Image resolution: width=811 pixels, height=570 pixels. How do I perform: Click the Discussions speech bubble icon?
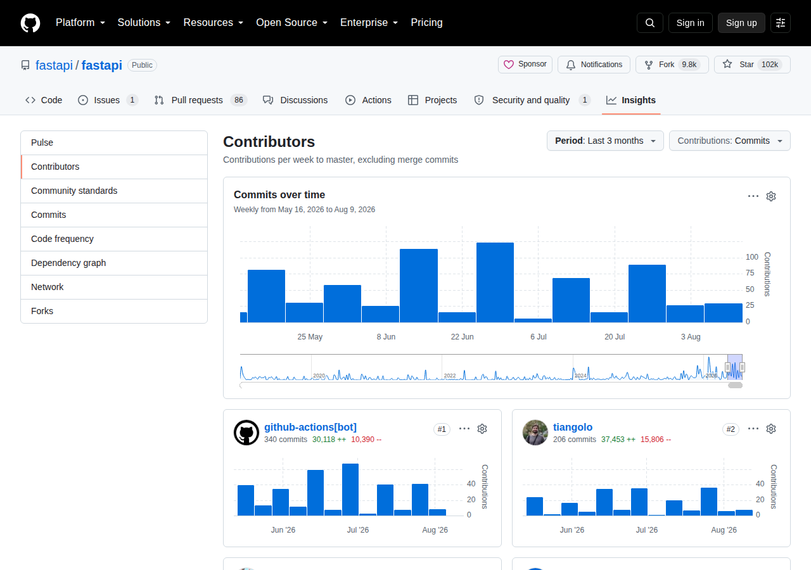coord(268,100)
